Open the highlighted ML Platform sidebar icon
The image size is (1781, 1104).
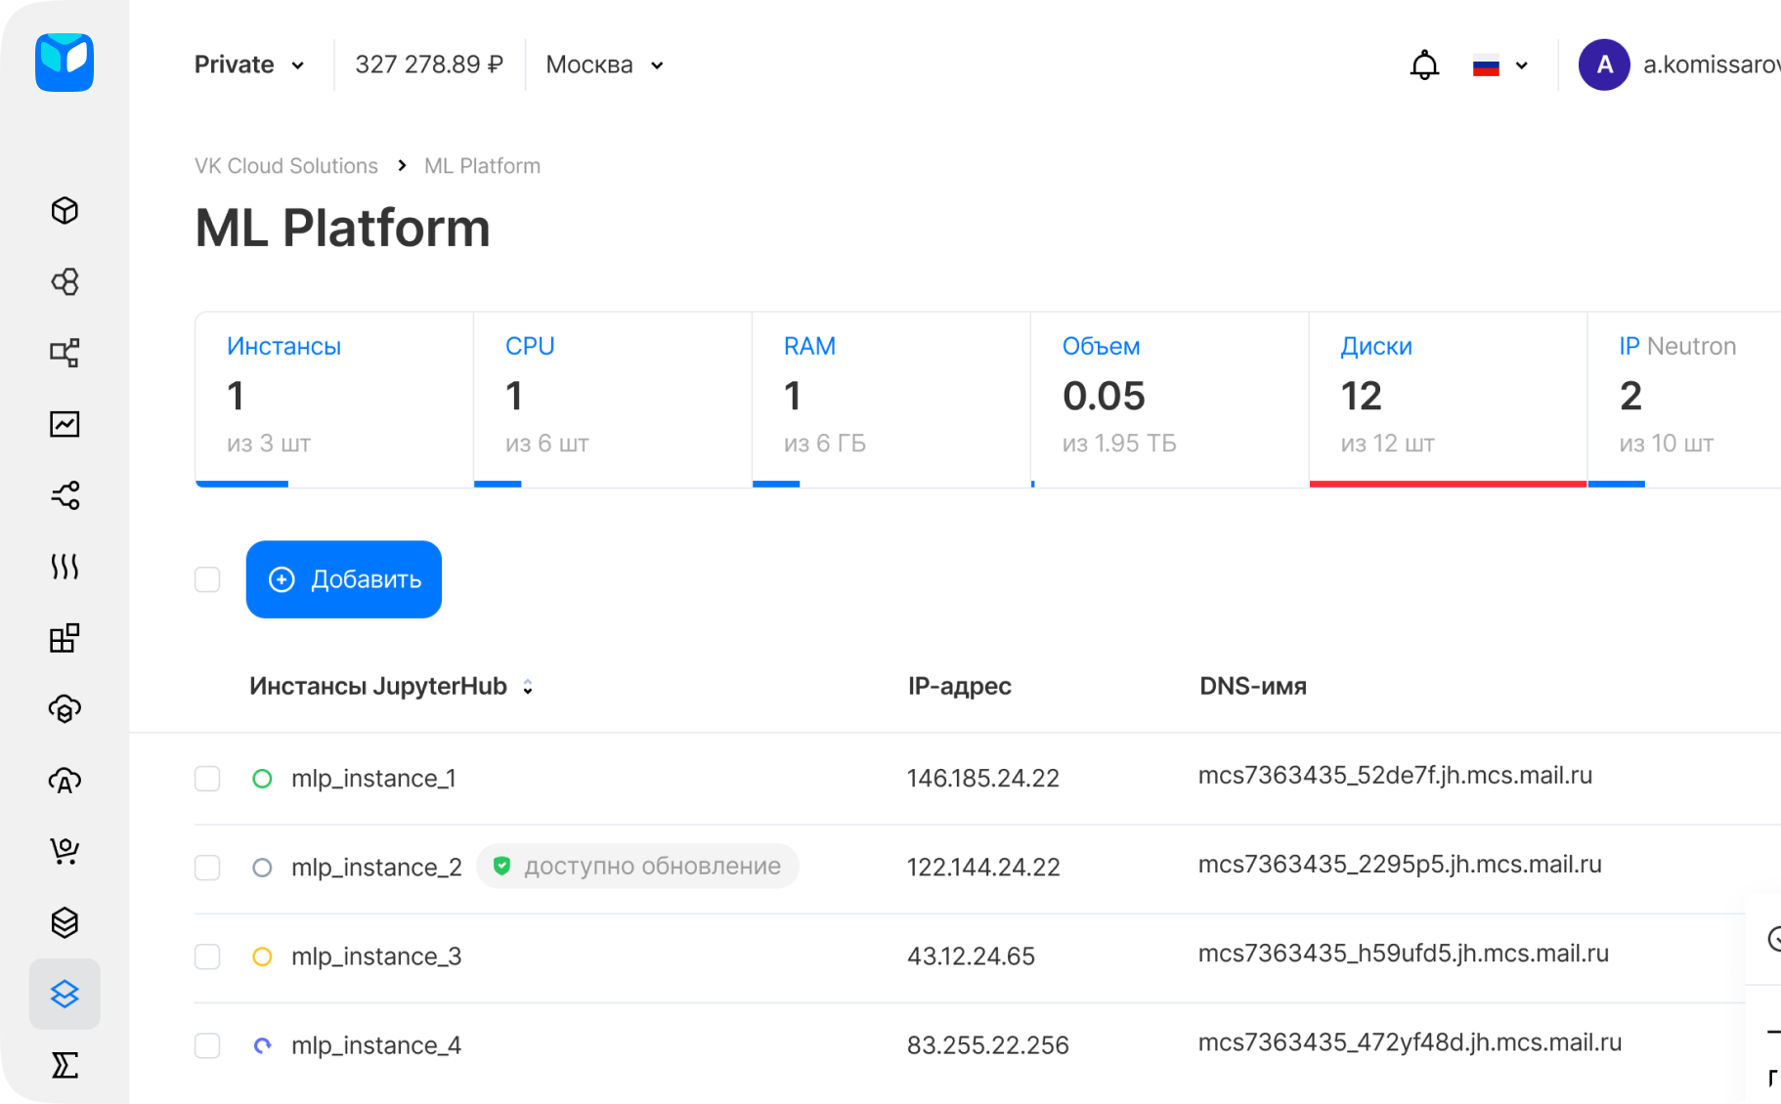tap(65, 994)
